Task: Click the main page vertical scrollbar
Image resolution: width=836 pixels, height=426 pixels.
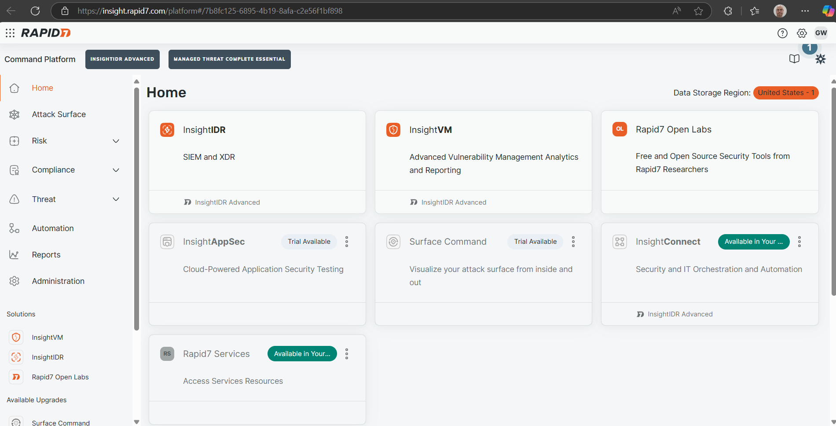Action: click(x=833, y=191)
